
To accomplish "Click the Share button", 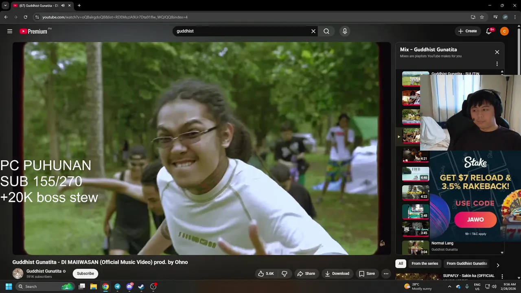I will (306, 273).
